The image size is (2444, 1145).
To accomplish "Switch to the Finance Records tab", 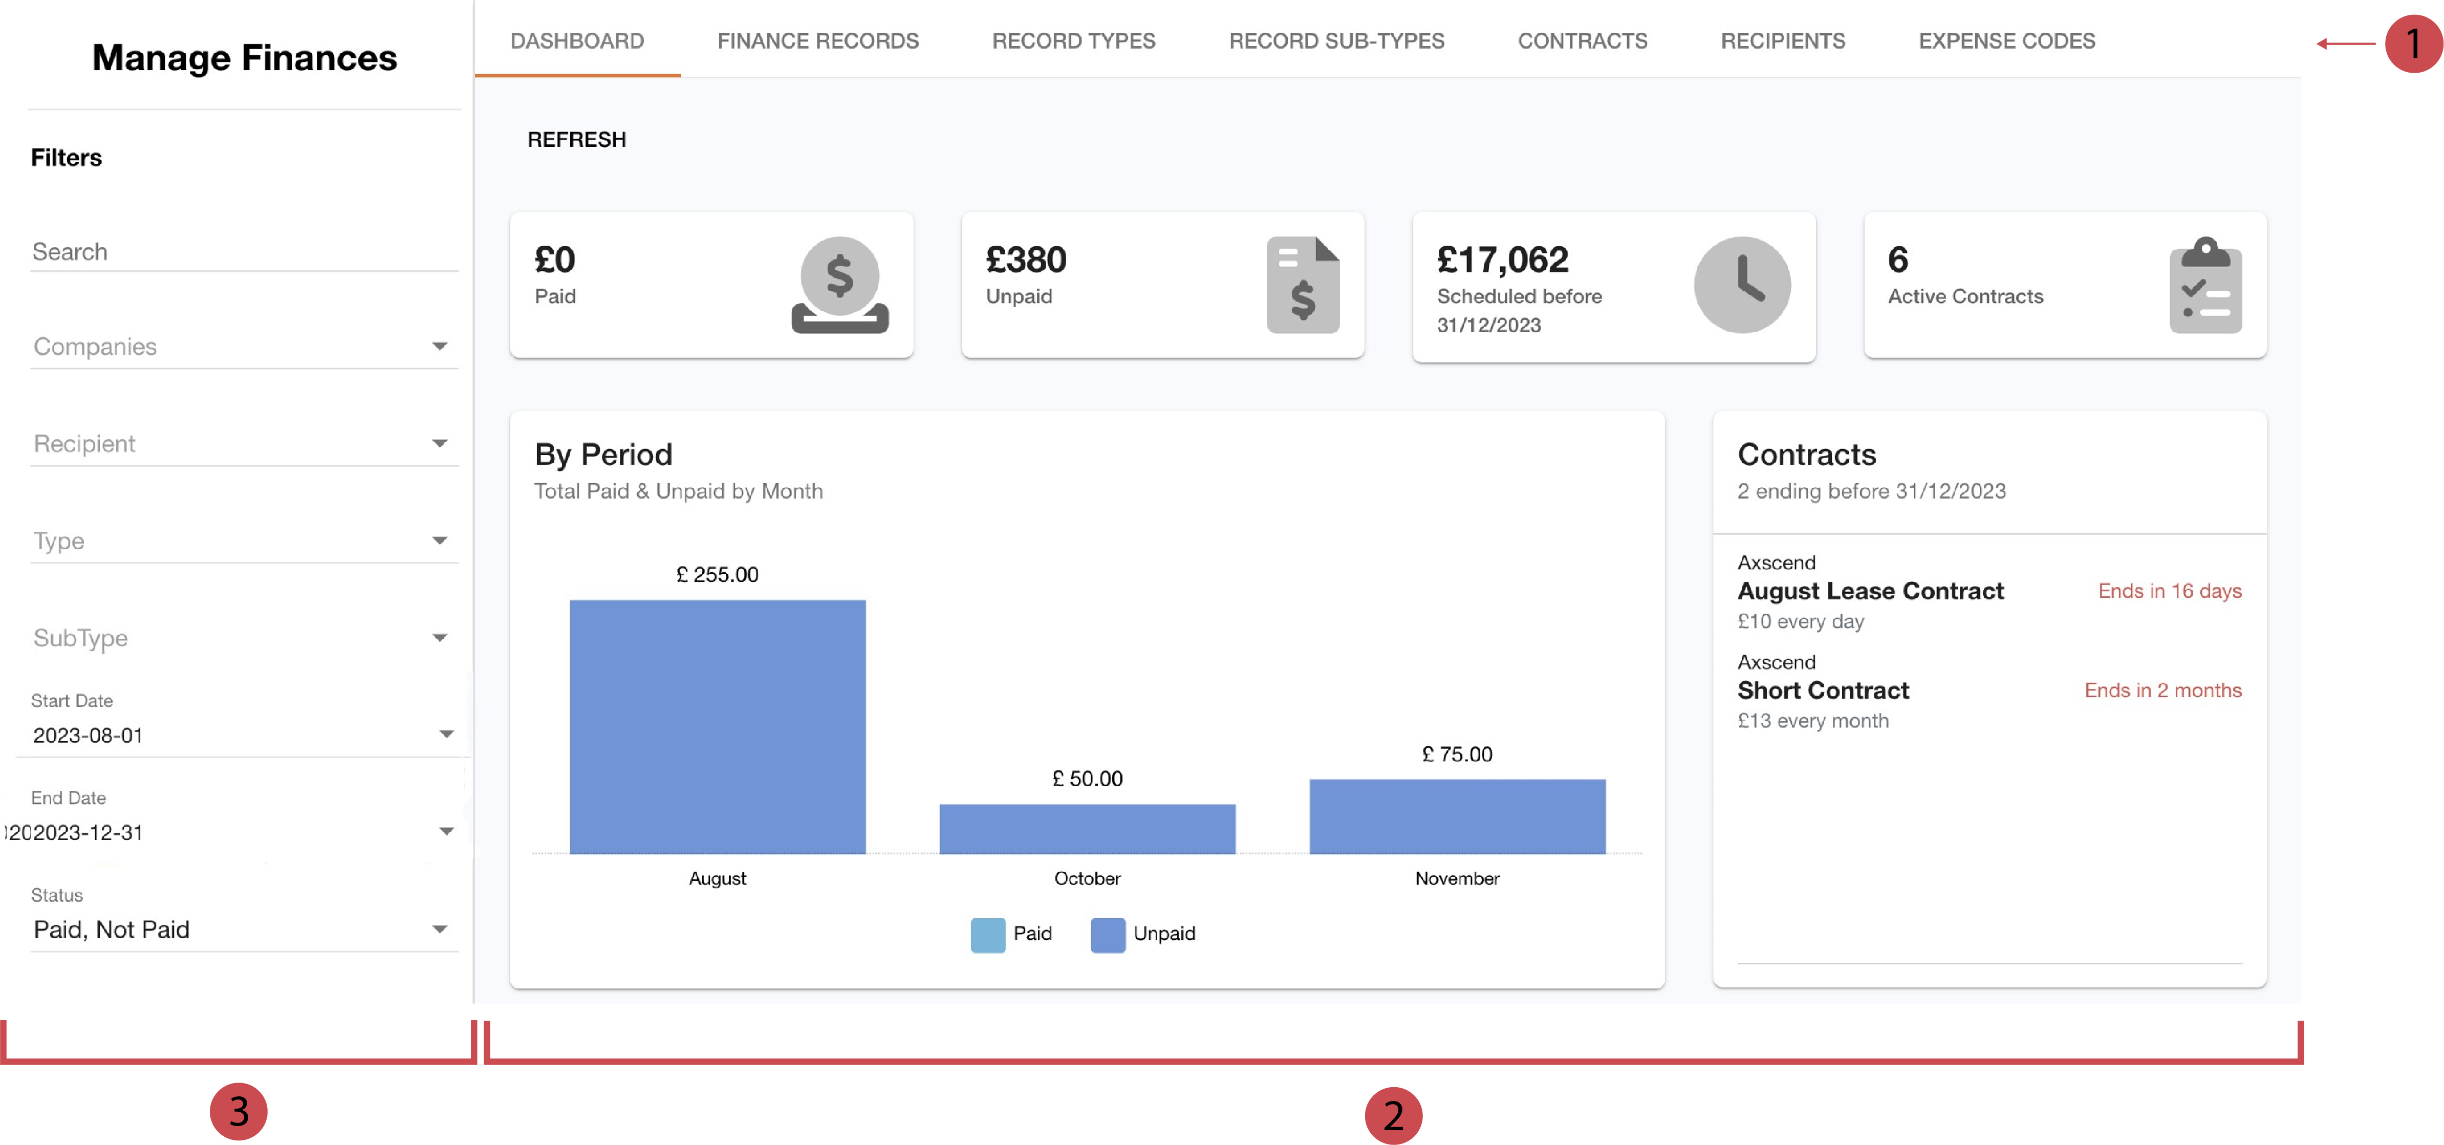I will tap(818, 41).
